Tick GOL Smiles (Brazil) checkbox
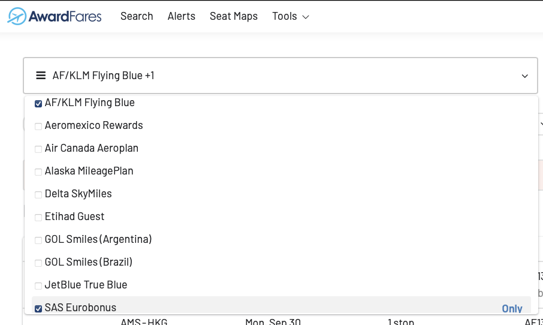Viewport: 543px width, 325px height. coord(38,263)
